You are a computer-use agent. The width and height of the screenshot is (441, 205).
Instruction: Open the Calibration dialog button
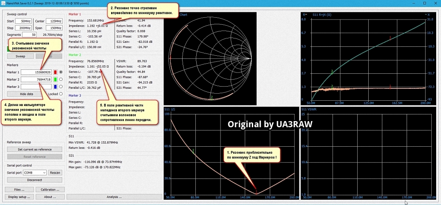point(50,190)
